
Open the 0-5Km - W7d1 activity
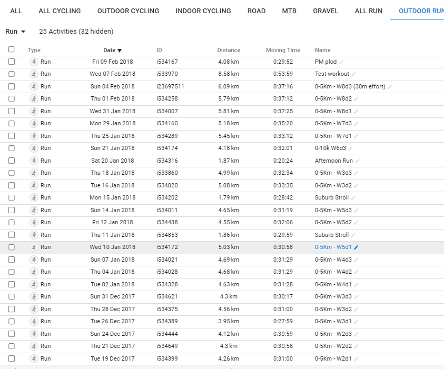click(x=333, y=136)
